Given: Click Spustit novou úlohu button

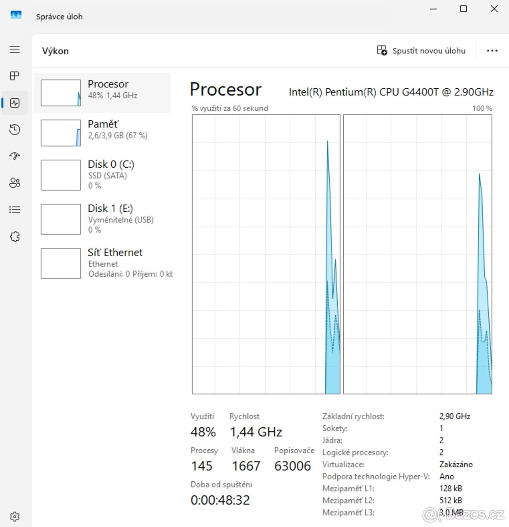Looking at the screenshot, I should coord(421,51).
